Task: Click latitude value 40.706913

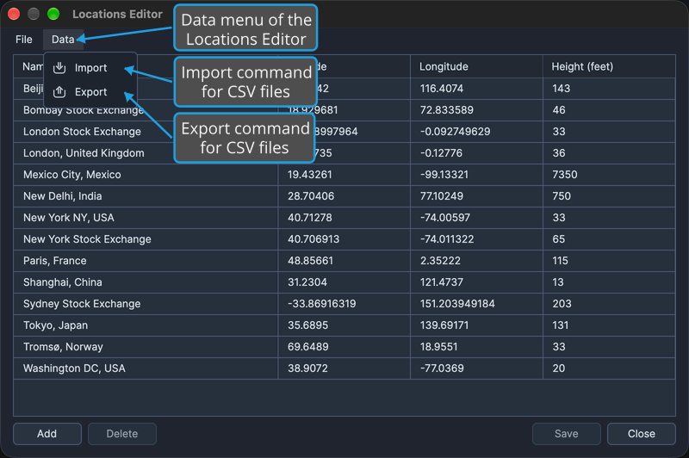Action: pyautogui.click(x=313, y=239)
